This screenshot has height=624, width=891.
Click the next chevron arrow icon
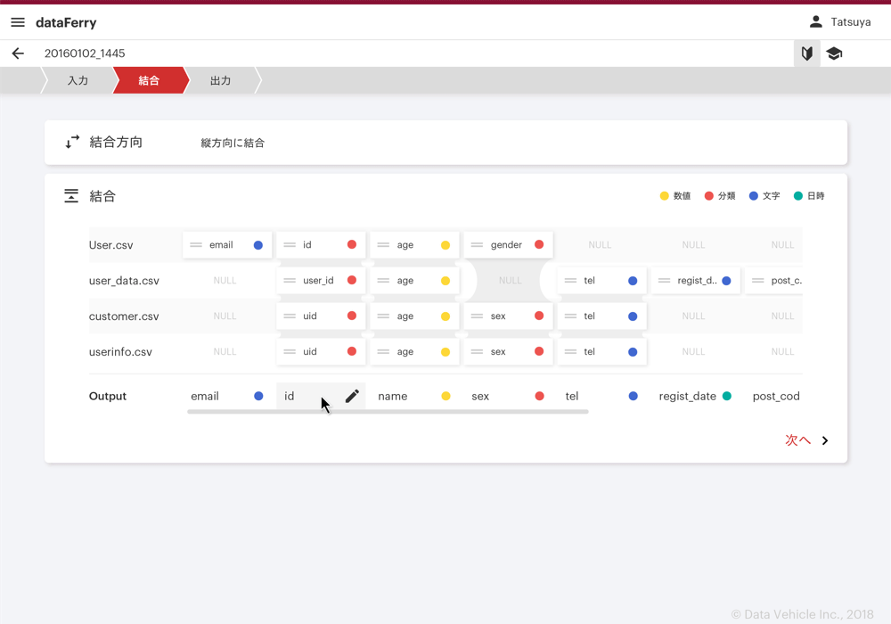click(825, 440)
